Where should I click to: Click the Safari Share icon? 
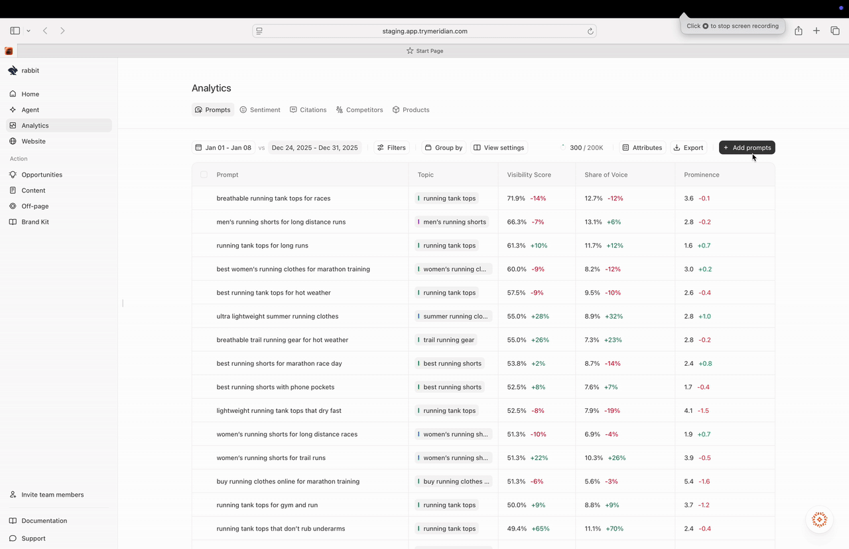pos(799,31)
